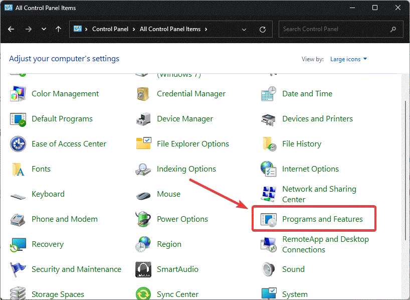Click the SmartAudio link text

tap(177, 269)
